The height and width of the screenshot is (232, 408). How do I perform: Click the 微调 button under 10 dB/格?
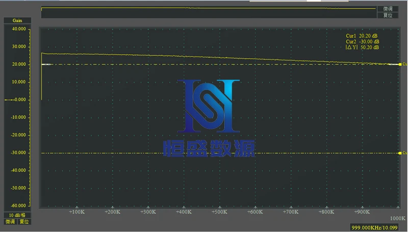point(10,222)
